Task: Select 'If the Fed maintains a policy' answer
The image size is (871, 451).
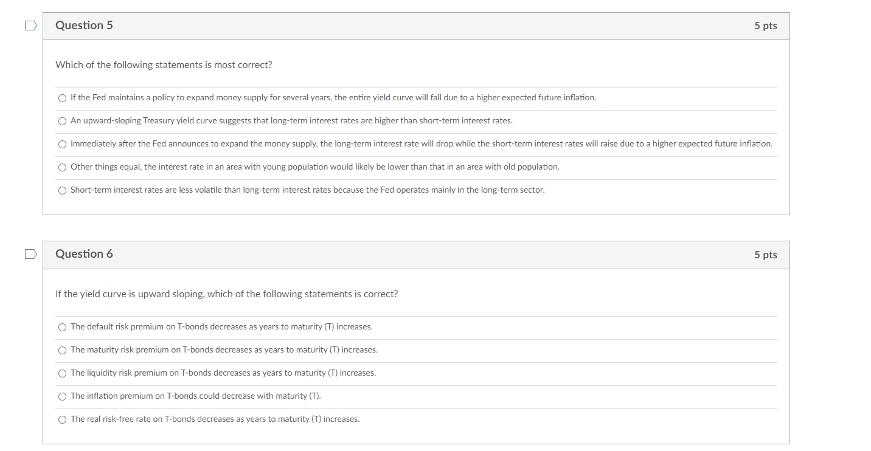Action: pyautogui.click(x=62, y=98)
